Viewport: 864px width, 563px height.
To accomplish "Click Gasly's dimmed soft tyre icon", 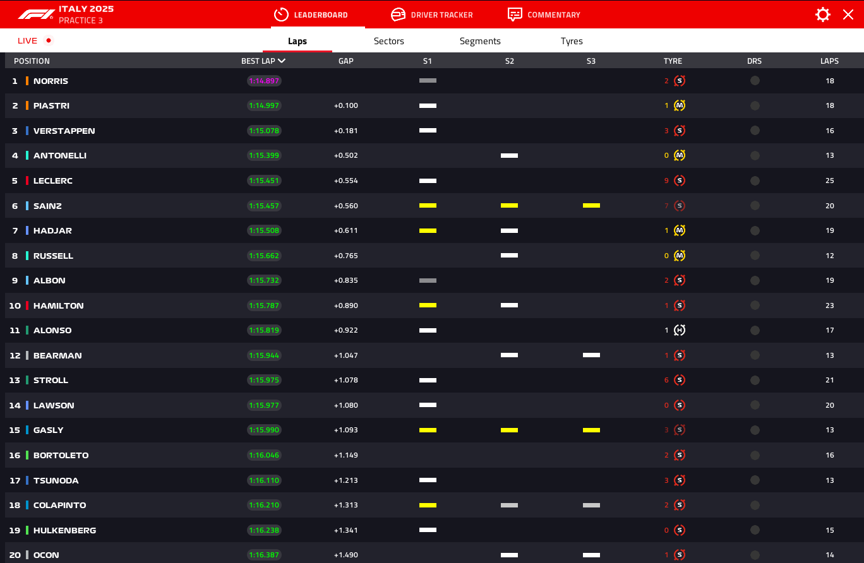I will coord(680,430).
